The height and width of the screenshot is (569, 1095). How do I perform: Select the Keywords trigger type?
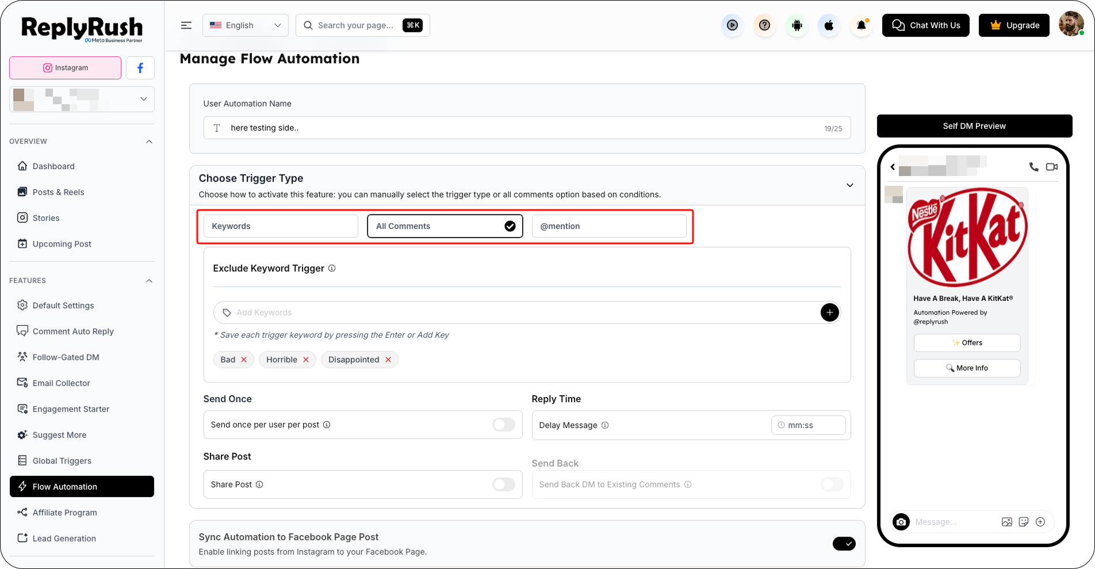coord(281,226)
